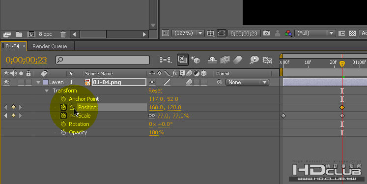The width and height of the screenshot is (367, 184).
Task: Open the Graph Editor icon
Action: pos(267,60)
